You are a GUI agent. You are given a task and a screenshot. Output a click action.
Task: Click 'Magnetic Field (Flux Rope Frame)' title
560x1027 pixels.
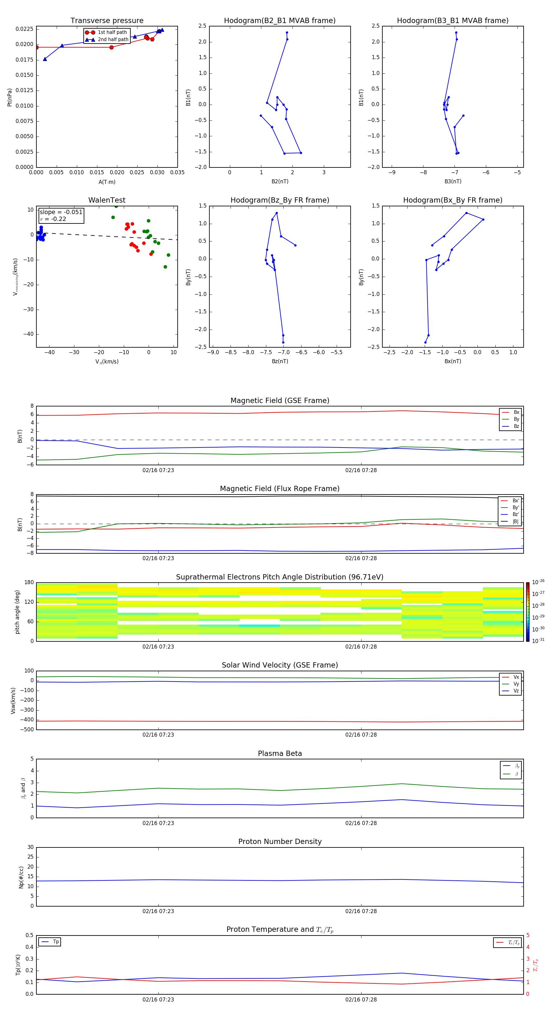click(280, 489)
